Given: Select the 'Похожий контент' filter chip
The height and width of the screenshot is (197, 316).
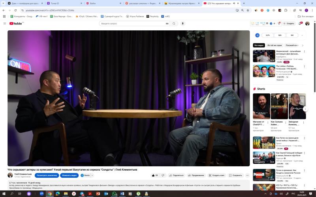Looking at the screenshot, I should [292, 45].
